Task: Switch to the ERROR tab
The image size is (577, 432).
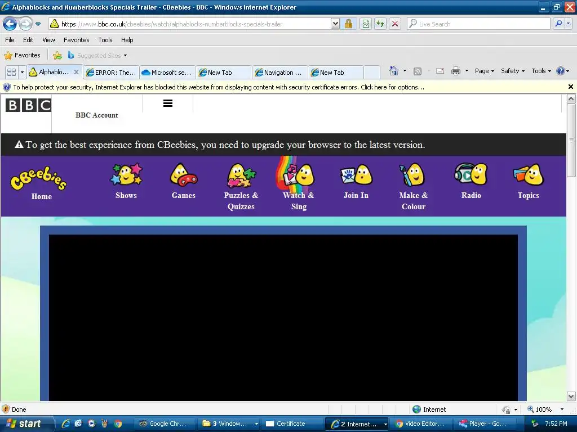Action: pyautogui.click(x=111, y=73)
